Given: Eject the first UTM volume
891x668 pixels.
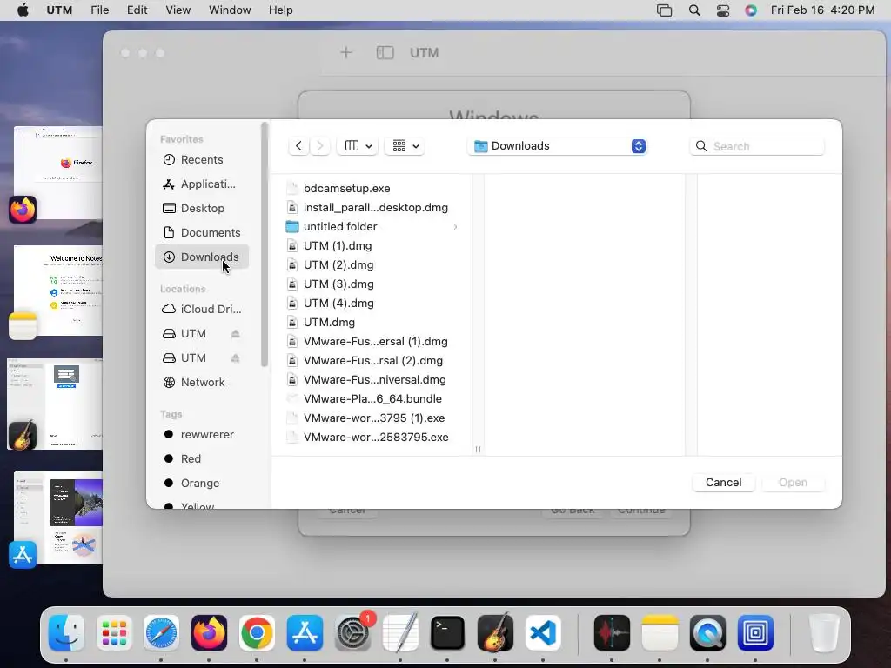Looking at the screenshot, I should [x=235, y=333].
